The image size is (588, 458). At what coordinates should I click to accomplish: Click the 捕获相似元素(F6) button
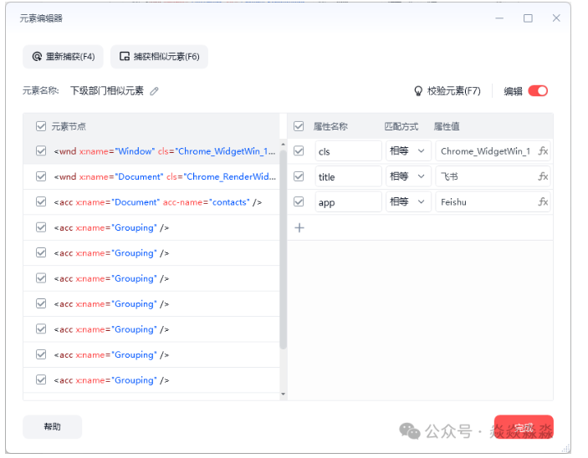159,57
